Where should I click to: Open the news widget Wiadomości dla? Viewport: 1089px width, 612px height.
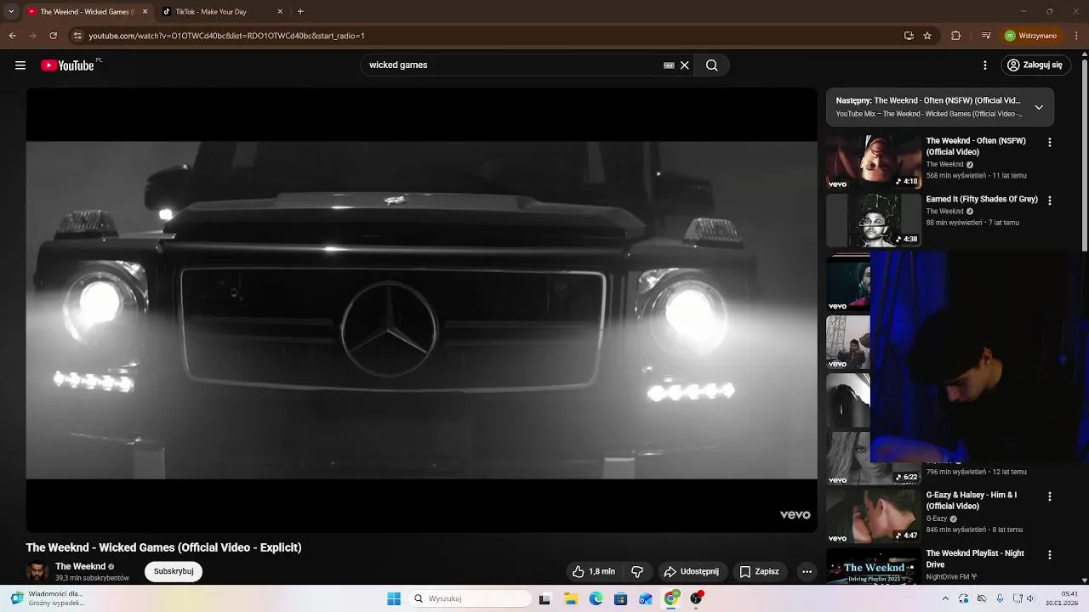(x=48, y=598)
